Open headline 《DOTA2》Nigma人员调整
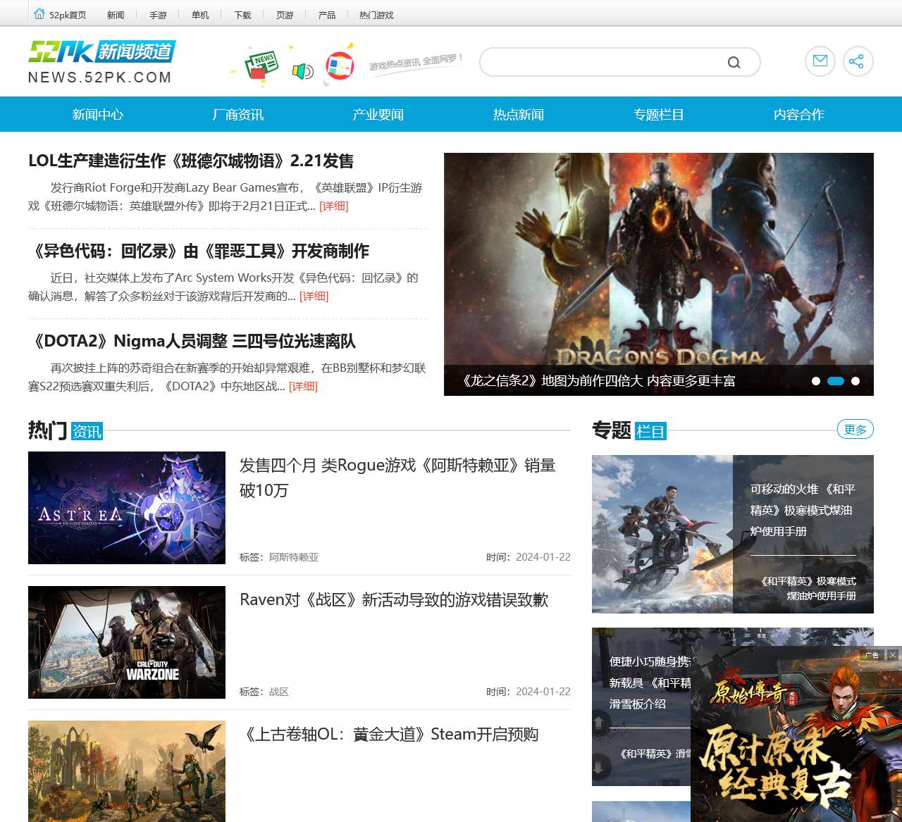902x822 pixels. [192, 341]
